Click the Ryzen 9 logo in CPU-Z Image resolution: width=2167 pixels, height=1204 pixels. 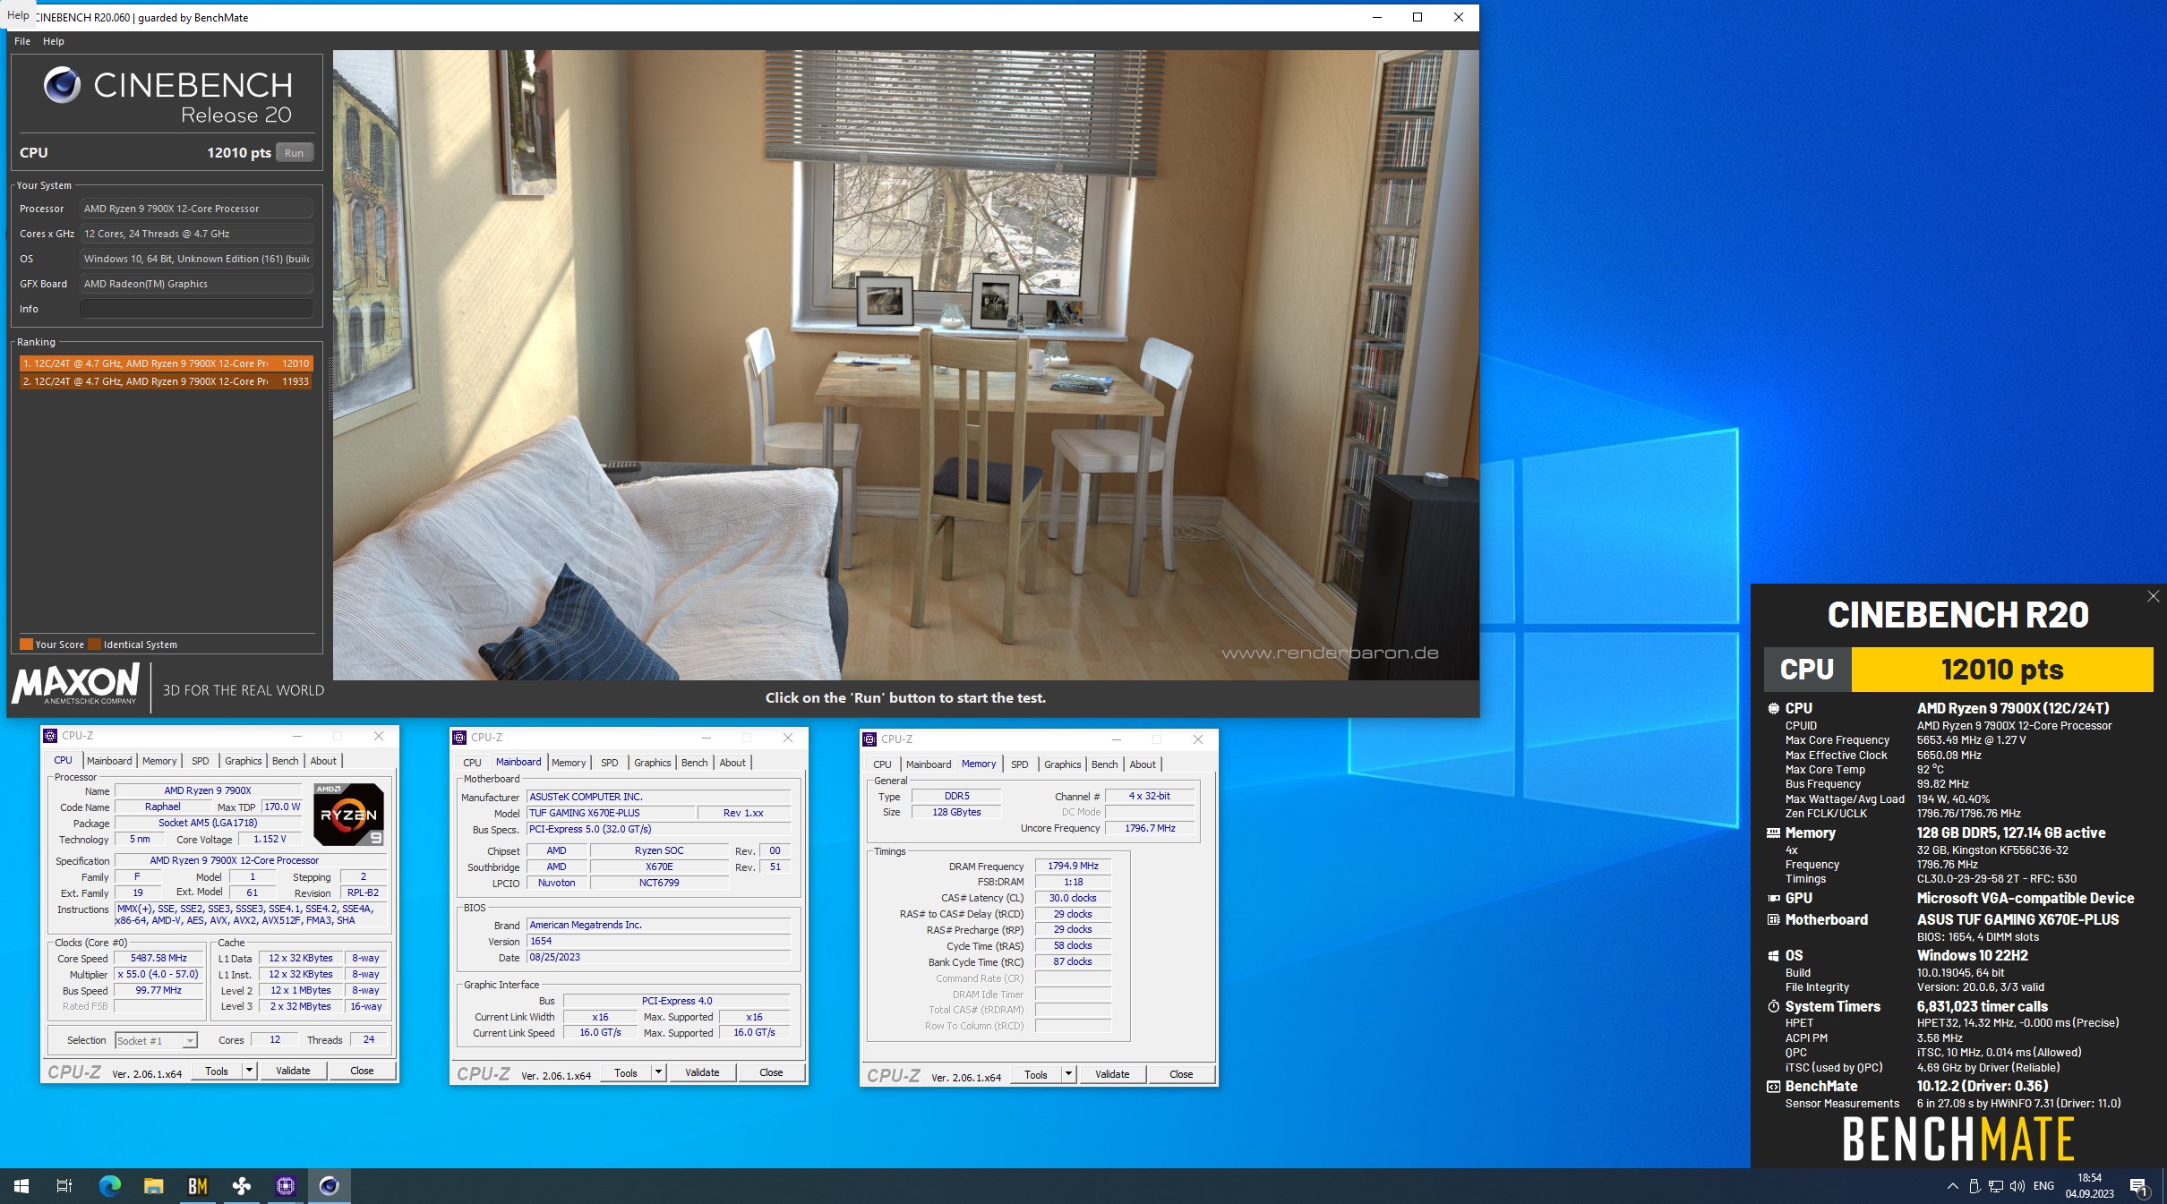pyautogui.click(x=349, y=815)
